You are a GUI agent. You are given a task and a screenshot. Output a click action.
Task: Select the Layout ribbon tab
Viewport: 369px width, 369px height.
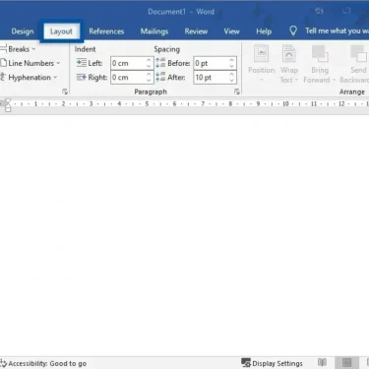61,31
